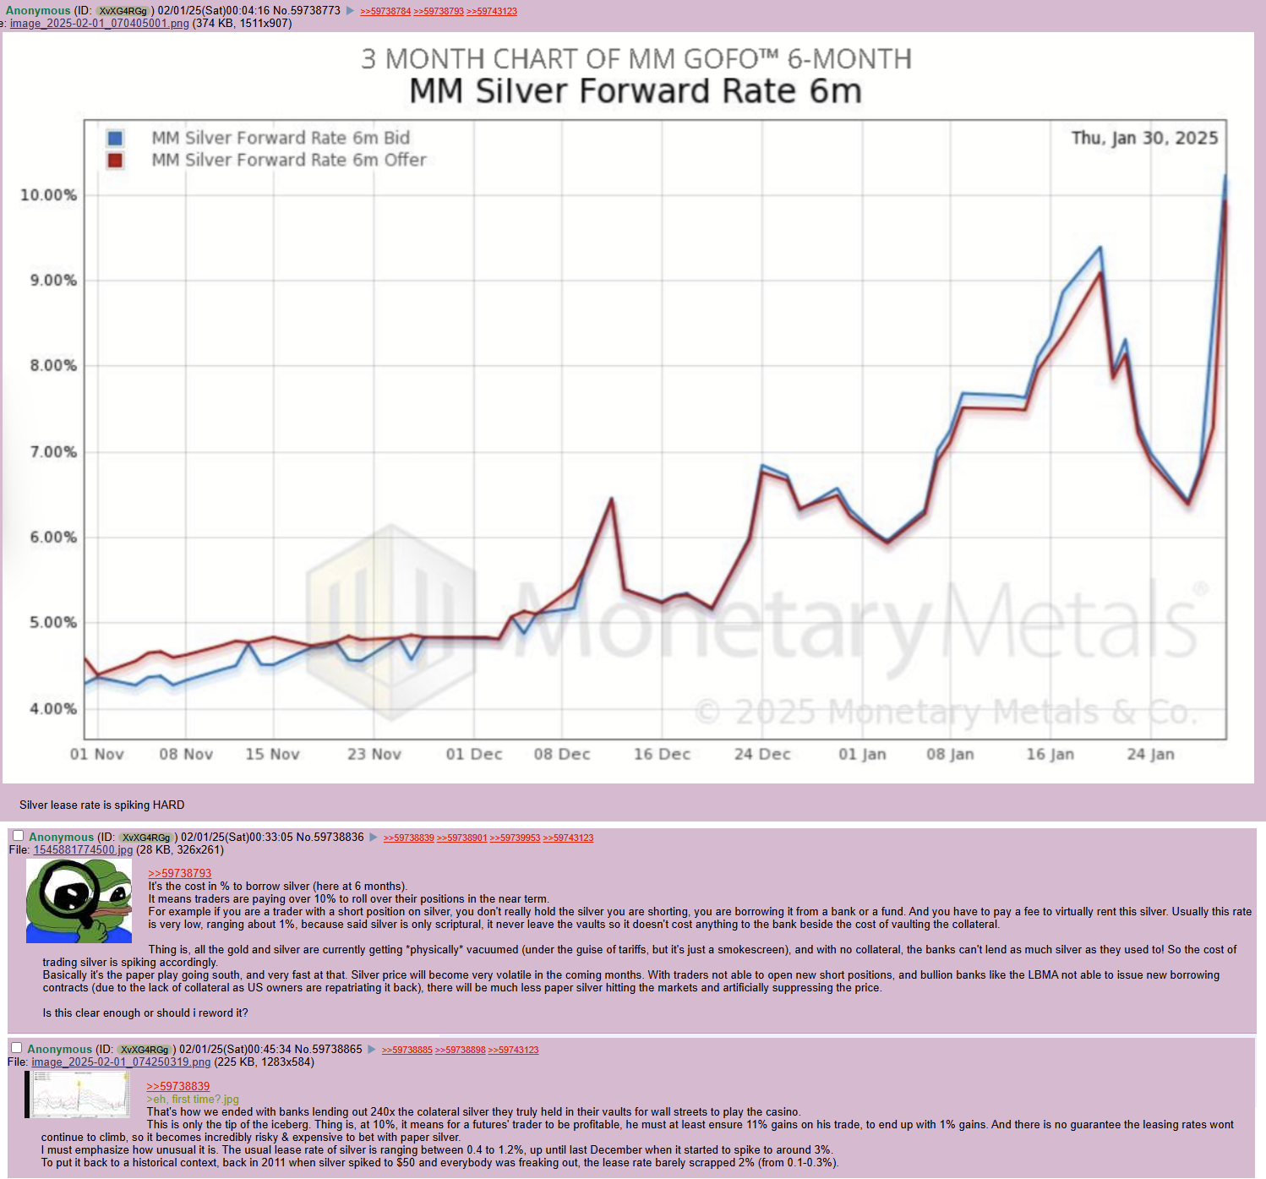Click the '24 Jan' x-axis label
The width and height of the screenshot is (1266, 1179).
(x=1151, y=754)
